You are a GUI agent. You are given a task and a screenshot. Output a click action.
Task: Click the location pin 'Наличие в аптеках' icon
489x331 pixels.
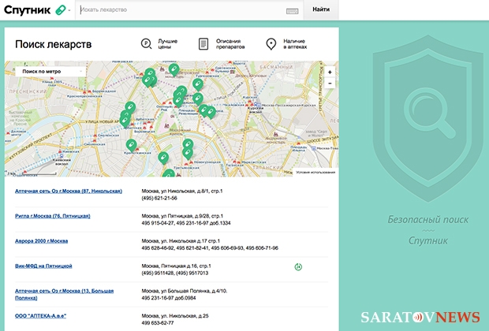(271, 44)
